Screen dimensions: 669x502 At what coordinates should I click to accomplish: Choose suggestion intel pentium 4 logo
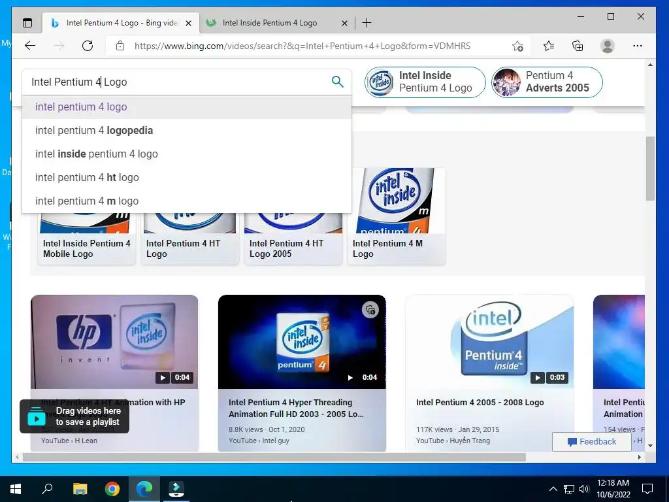coord(187,107)
